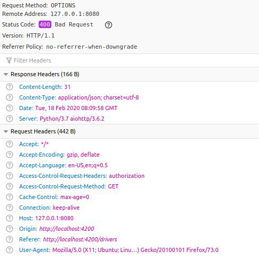Open help for Cache-Control header
Screen dimensions: 259x270
(x=10, y=197)
